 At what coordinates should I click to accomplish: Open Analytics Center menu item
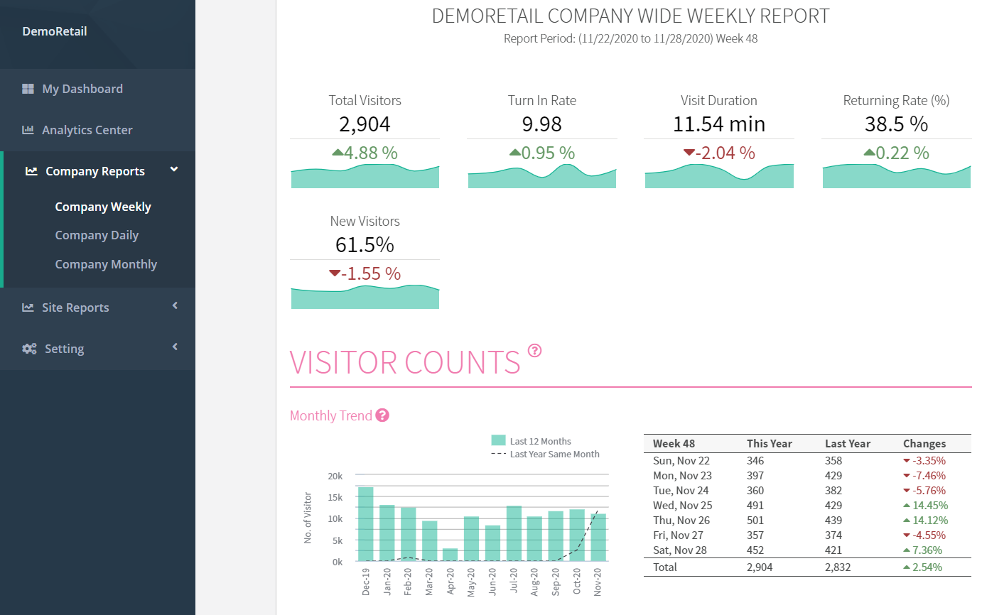point(97,130)
